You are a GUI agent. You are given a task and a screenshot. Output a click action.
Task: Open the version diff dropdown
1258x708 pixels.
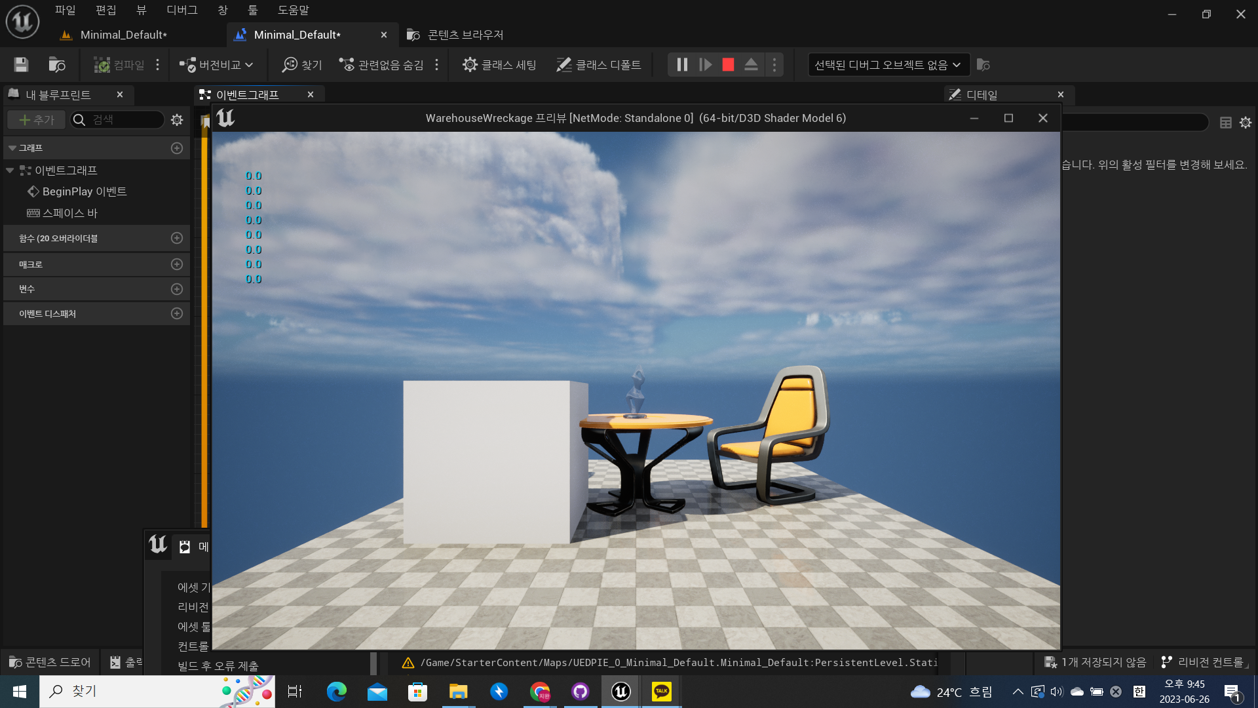click(216, 64)
